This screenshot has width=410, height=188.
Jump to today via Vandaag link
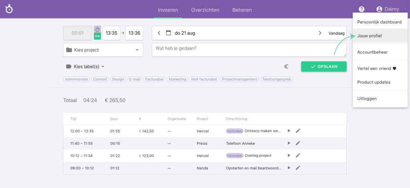coord(336,33)
